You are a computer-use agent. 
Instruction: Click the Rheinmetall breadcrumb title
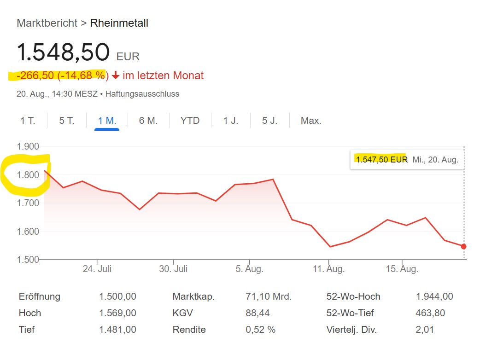tap(119, 23)
